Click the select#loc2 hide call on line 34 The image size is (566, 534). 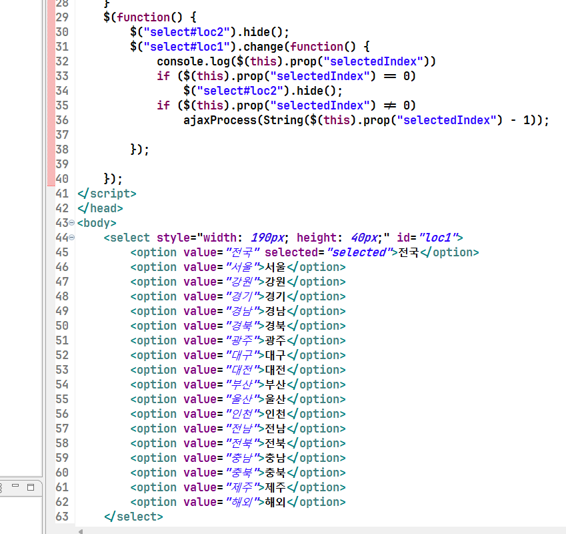pyautogui.click(x=263, y=91)
